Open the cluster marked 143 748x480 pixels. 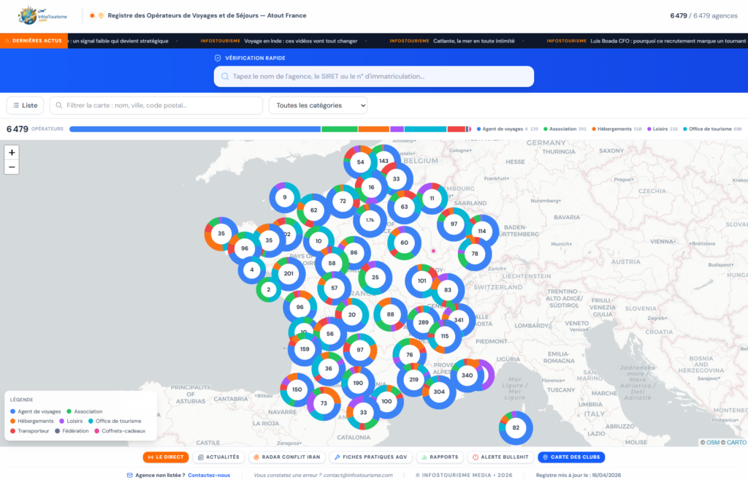(384, 161)
